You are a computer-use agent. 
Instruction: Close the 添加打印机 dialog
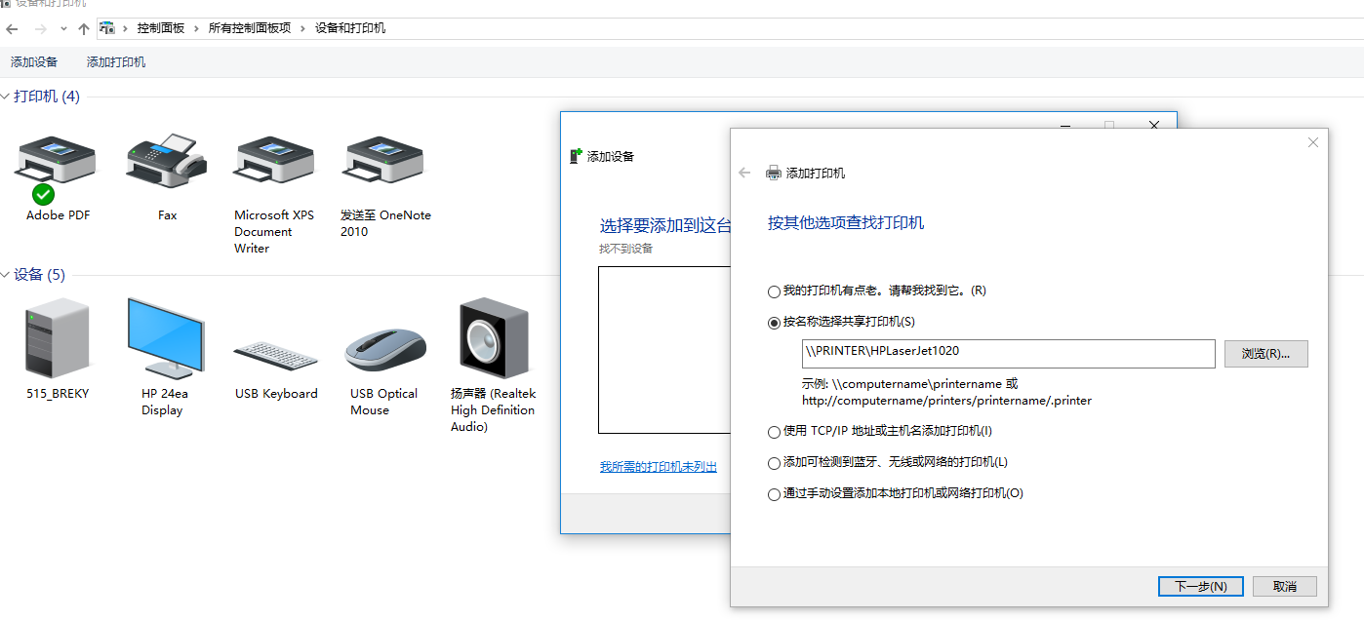pyautogui.click(x=1312, y=142)
